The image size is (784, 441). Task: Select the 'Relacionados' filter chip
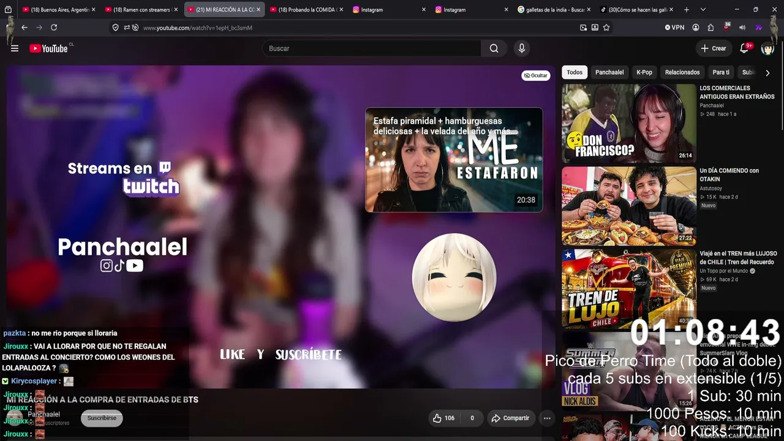[682, 72]
